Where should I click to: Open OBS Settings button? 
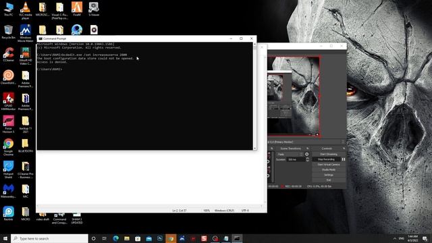(329, 175)
